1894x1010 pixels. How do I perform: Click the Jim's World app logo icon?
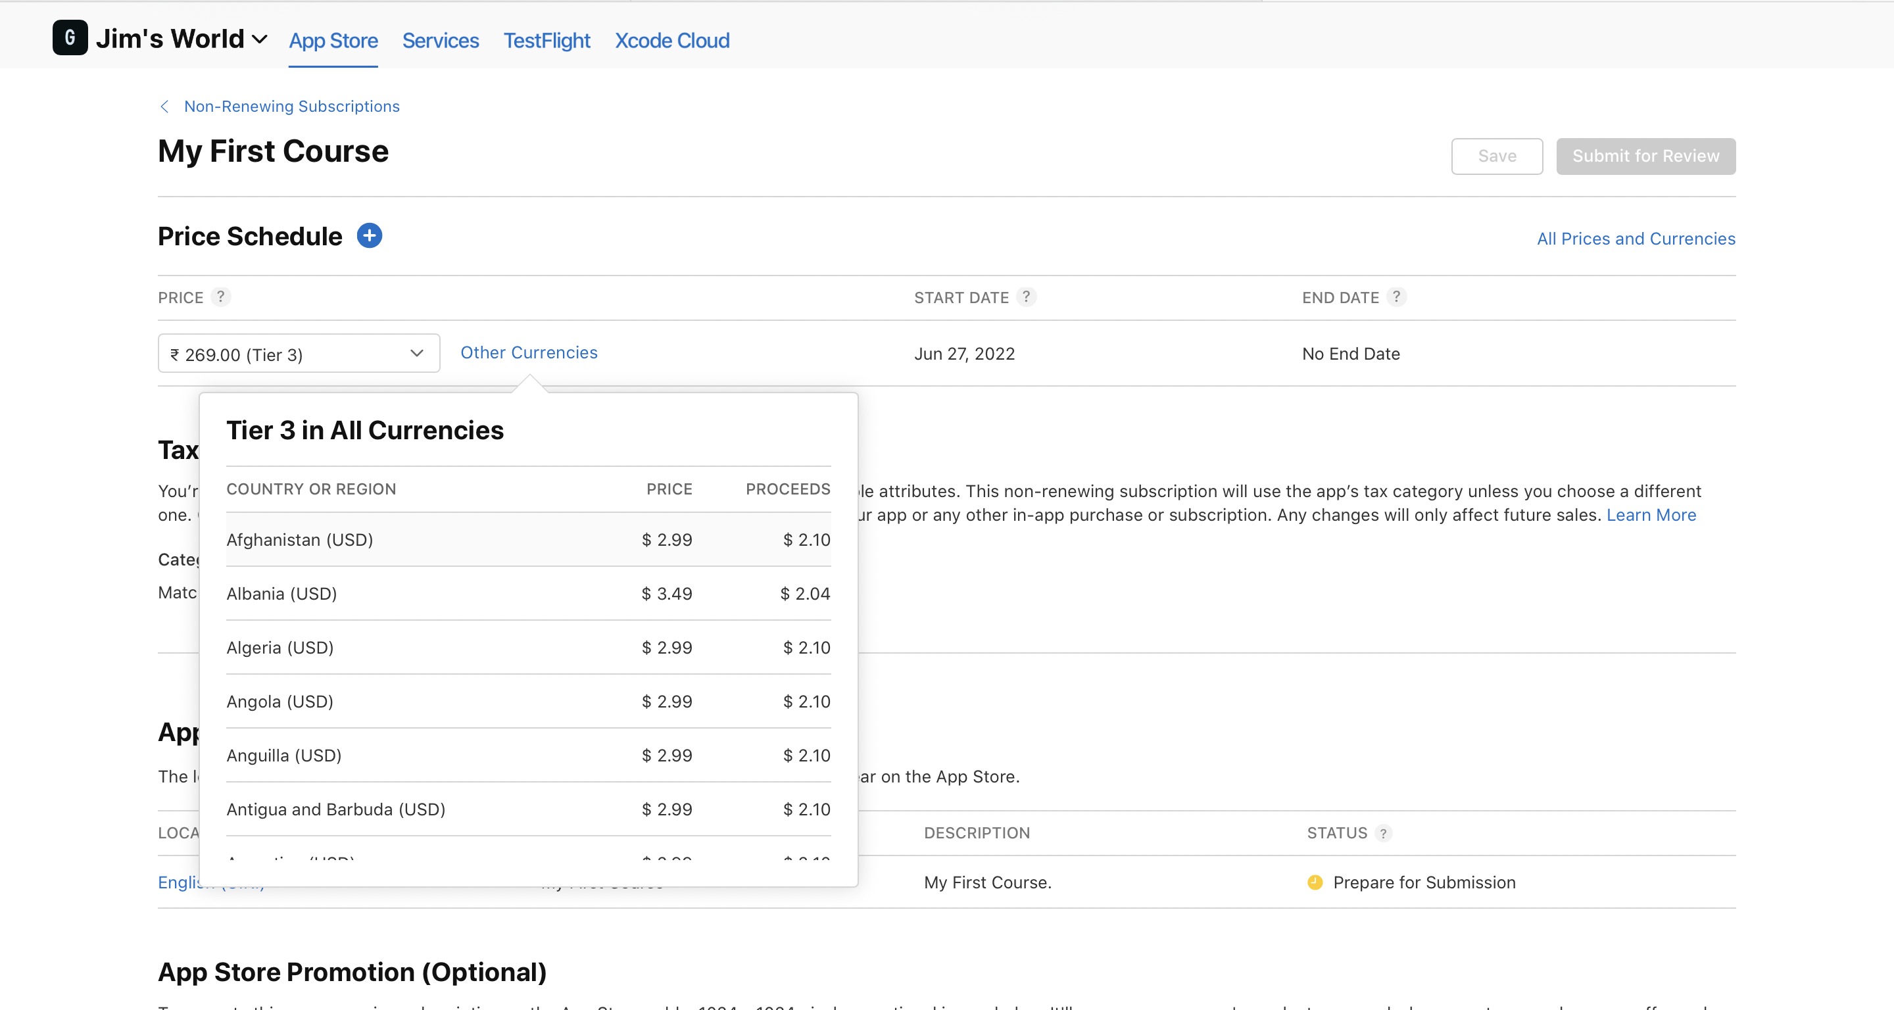(70, 37)
